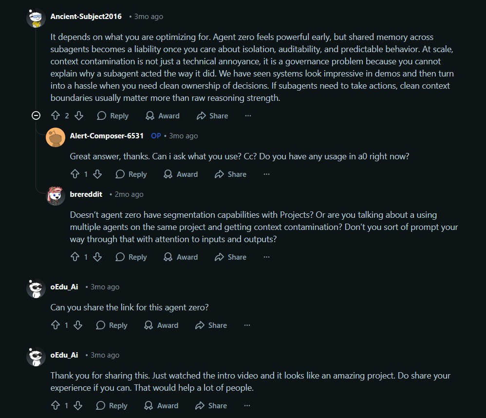Share Ancient-Subject2016's comment

(212, 116)
